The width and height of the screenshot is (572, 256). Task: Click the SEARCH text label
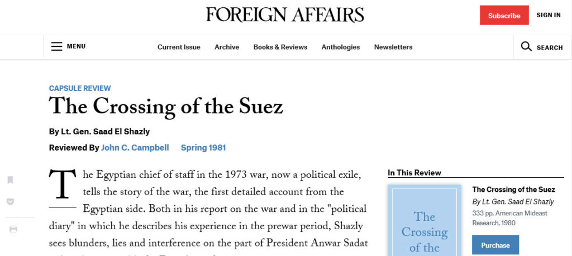(x=550, y=48)
